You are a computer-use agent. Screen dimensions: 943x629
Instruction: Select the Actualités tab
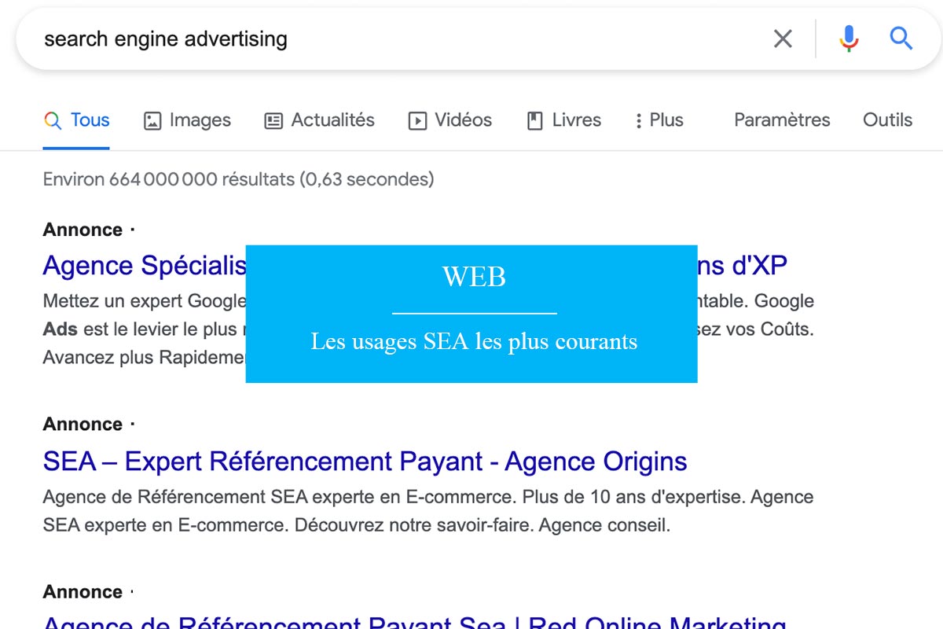[x=320, y=120]
